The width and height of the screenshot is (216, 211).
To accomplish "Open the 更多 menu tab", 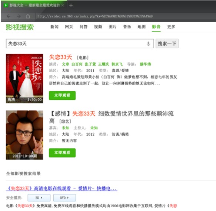I will 171,27.
